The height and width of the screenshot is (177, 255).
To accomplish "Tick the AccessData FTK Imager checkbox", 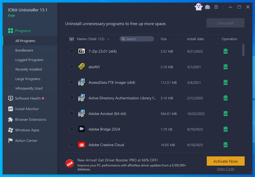I will [72, 82].
